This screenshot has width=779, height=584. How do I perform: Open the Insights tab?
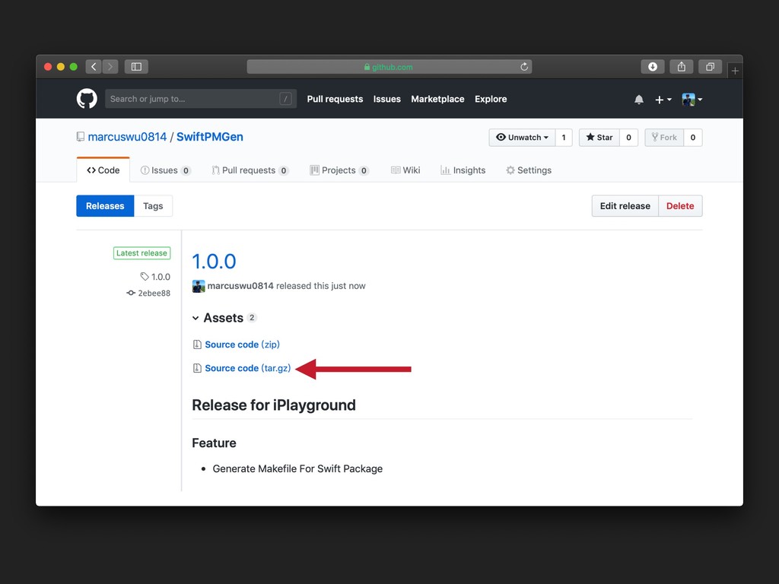tap(463, 170)
